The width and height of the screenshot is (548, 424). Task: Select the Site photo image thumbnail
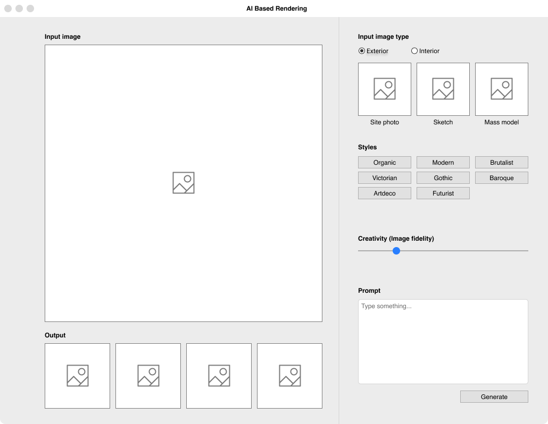coord(385,89)
